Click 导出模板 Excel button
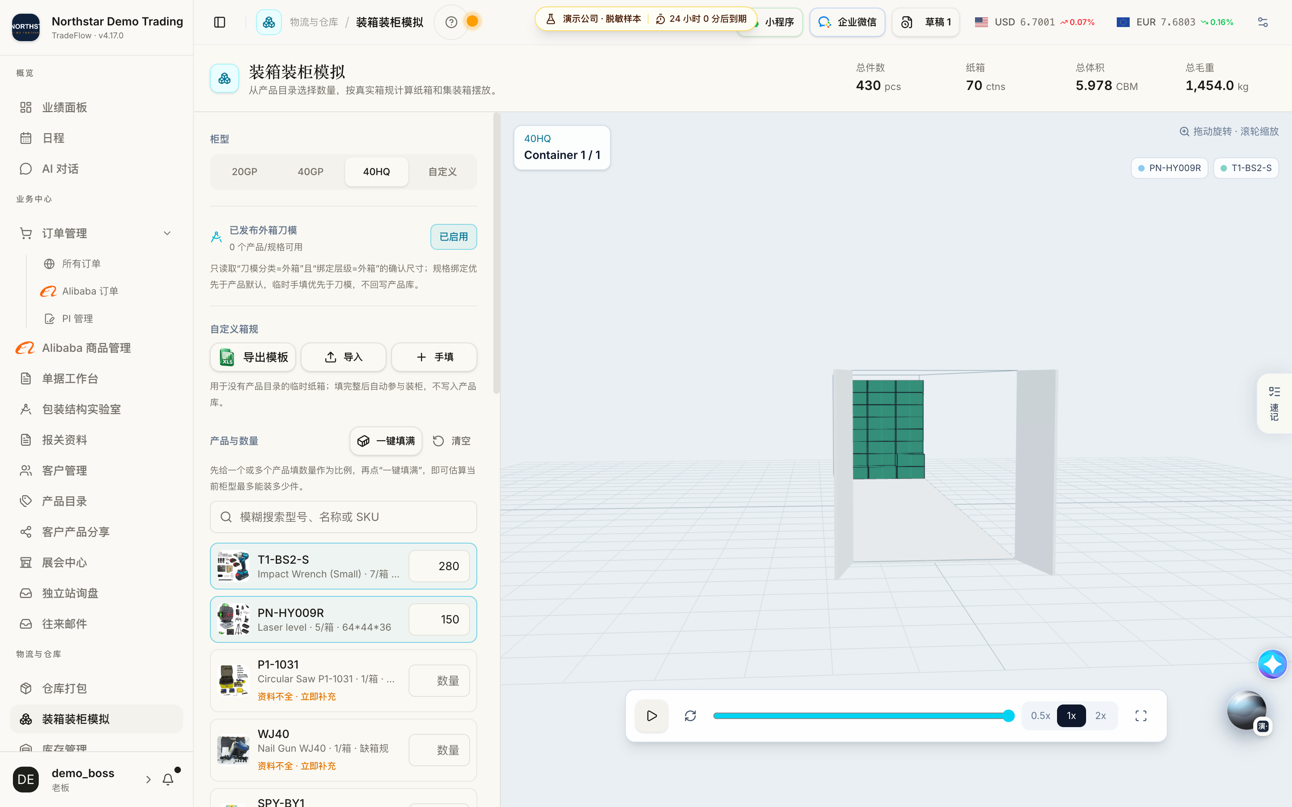The height and width of the screenshot is (807, 1292). (253, 357)
